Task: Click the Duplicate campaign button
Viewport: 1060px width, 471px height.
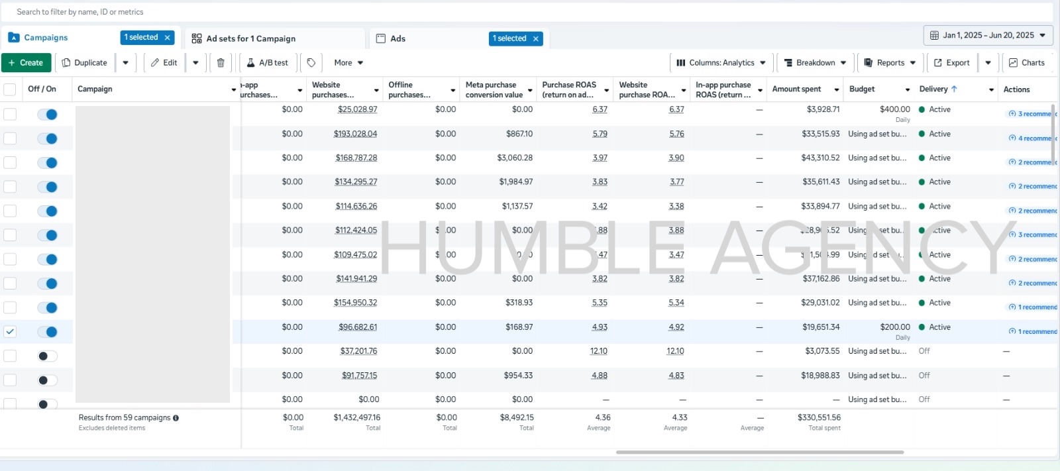Action: pyautogui.click(x=84, y=63)
